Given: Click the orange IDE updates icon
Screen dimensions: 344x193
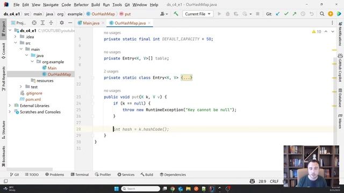Looking at the screenshot, I should point(331,14).
